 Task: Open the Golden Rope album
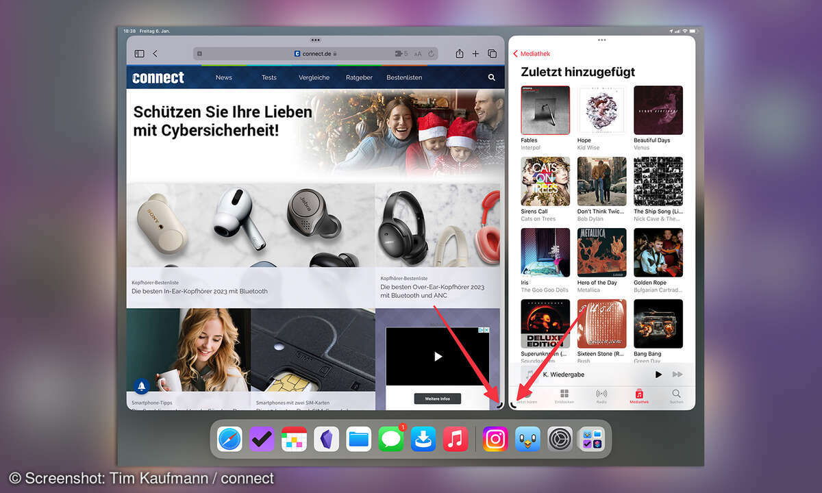tap(658, 253)
